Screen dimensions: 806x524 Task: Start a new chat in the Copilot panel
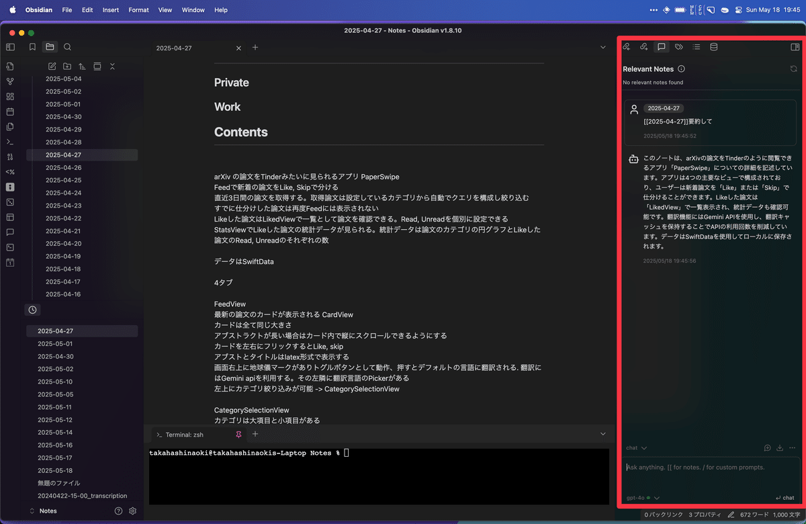(x=768, y=448)
